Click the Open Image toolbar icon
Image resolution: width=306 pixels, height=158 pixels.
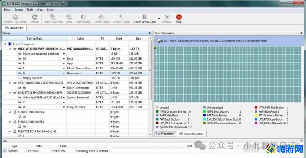83,17
